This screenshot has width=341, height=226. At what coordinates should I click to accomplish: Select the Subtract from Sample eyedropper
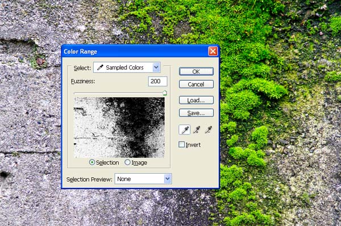point(208,129)
